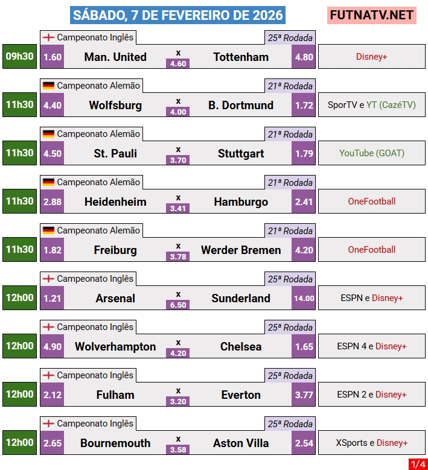This screenshot has width=428, height=470.
Task: Click the Germany flag above Wolfsburg x B. Dortmund
Action: pos(48,86)
